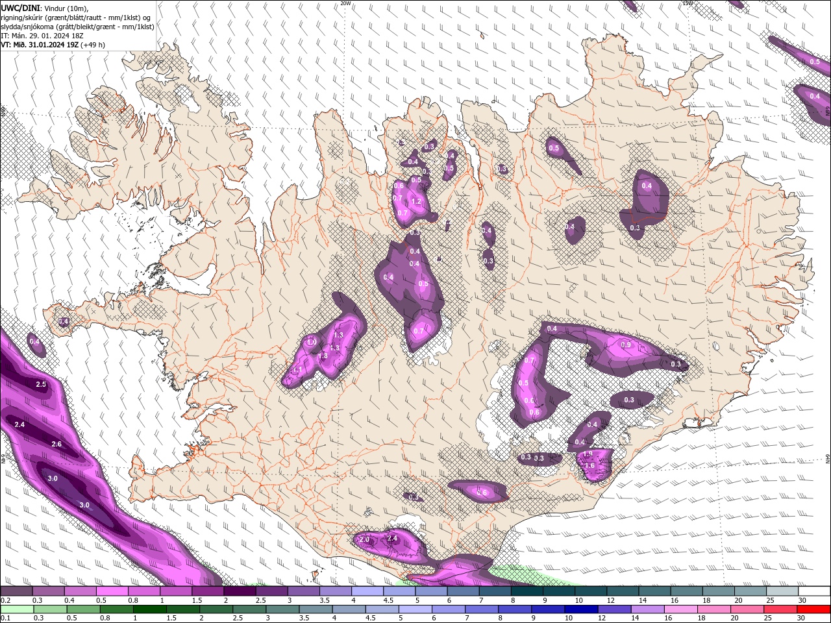Image resolution: width=831 pixels, height=623 pixels.
Task: Click the 30 label on the rain scale
Action: point(802,618)
